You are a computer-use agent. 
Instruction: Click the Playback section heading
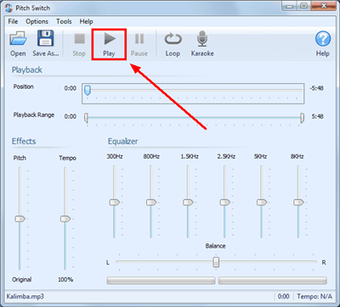[x=27, y=70]
